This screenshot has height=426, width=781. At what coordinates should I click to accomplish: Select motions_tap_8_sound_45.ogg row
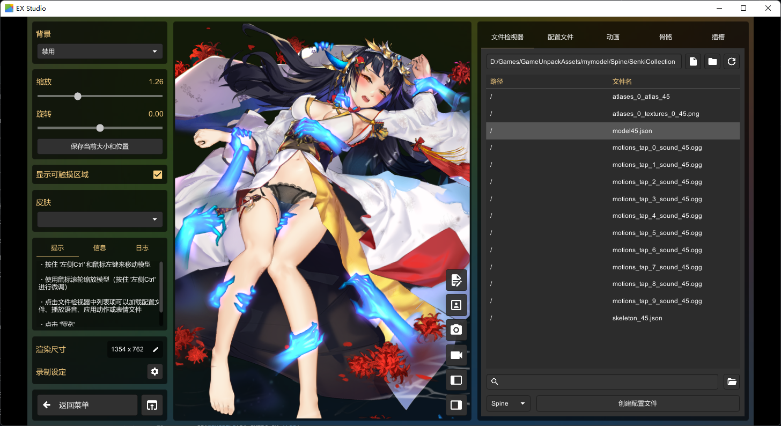(x=613, y=284)
